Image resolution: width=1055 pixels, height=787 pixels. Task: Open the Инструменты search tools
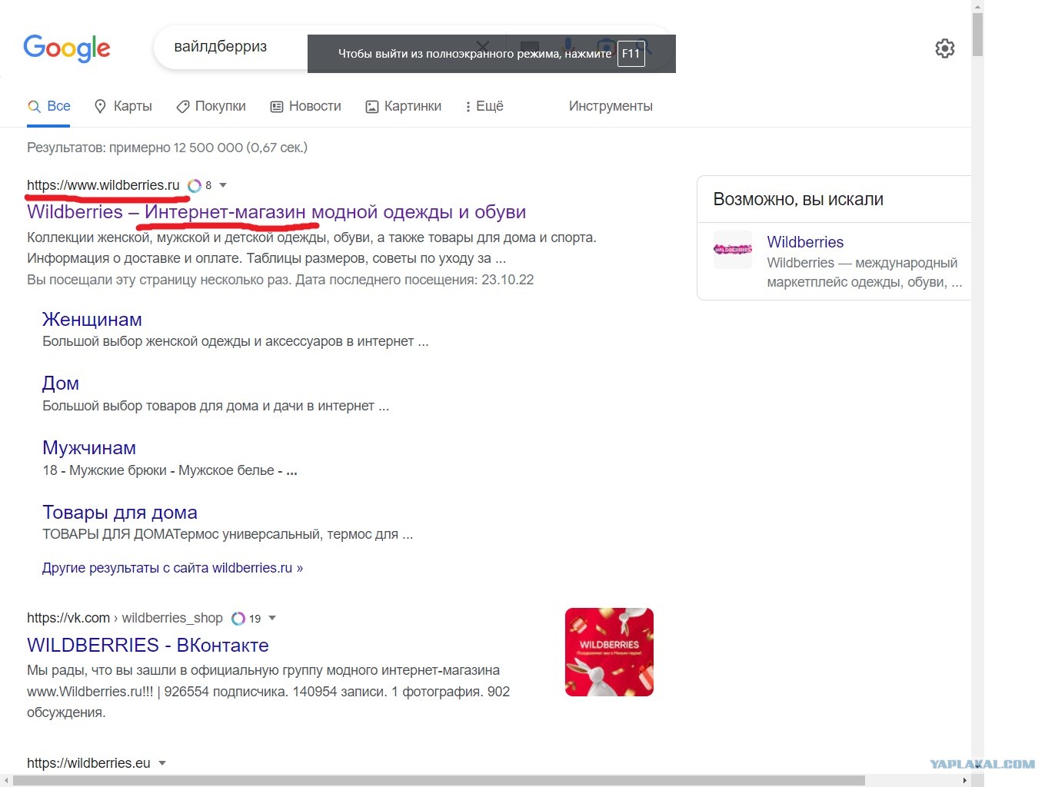611,106
